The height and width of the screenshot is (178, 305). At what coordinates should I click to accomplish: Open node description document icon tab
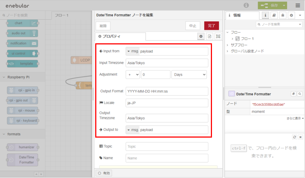point(209,36)
